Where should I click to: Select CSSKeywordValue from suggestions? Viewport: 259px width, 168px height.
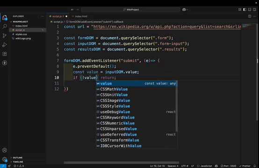tap(137, 118)
